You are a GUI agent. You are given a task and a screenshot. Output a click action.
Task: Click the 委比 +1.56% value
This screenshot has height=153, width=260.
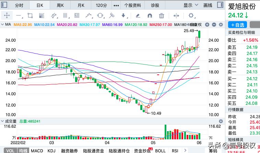coord(250,40)
